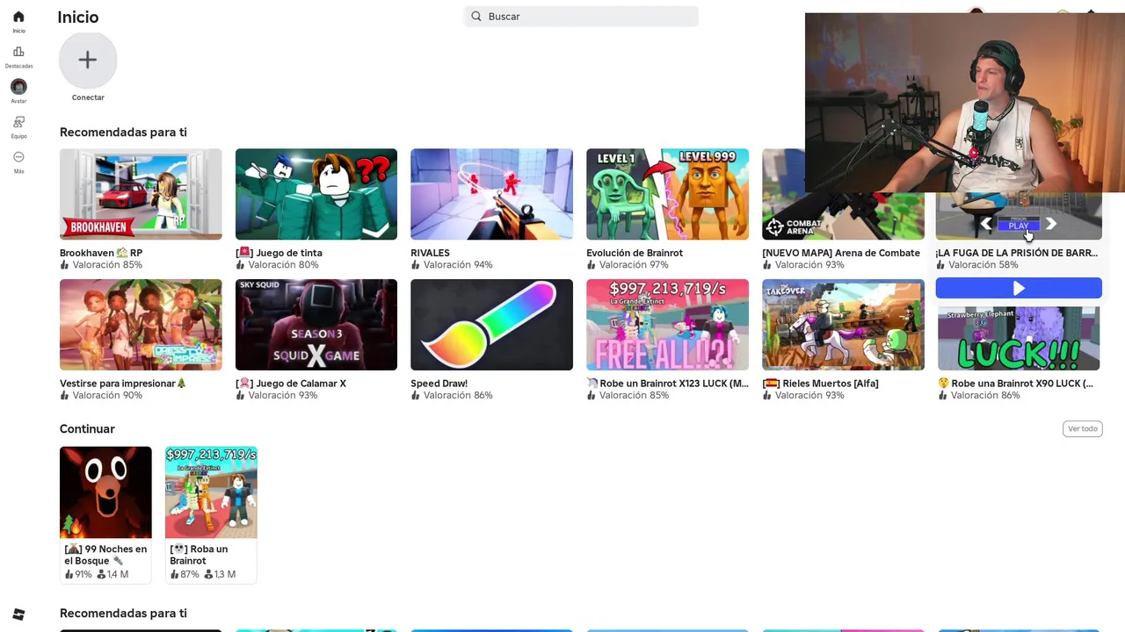
Task: Click the 1,3 M player count text
Action: (225, 575)
